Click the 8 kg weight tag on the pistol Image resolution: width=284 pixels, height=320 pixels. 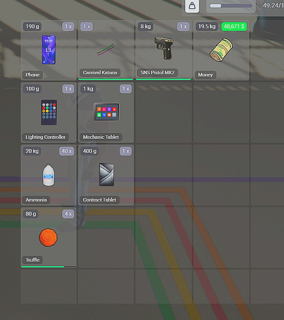click(x=145, y=26)
